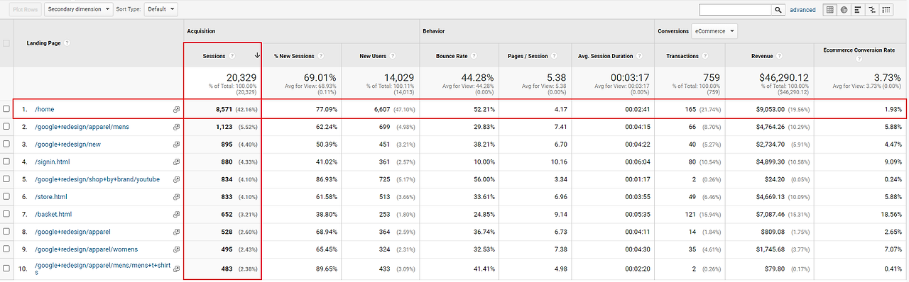
Task: Switch to the Percentage pie chart view
Action: [x=844, y=10]
